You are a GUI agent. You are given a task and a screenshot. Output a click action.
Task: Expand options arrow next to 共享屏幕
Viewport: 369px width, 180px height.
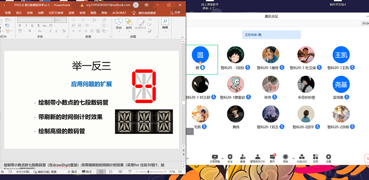[222, 158]
